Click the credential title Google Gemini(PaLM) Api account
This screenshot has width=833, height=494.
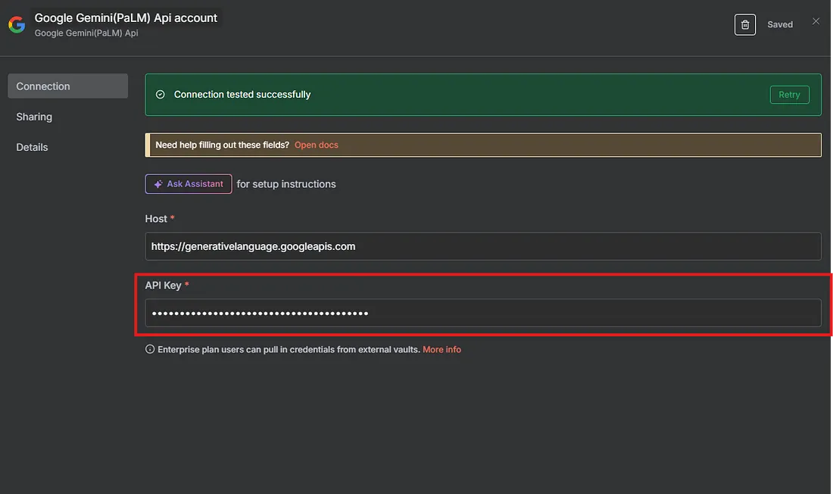coord(126,18)
